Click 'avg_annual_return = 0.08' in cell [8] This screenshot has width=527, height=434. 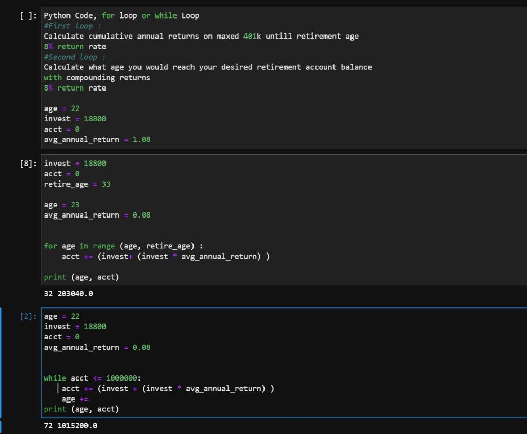(x=97, y=215)
